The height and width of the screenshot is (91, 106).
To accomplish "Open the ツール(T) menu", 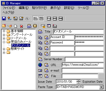I will (x=83, y=8).
